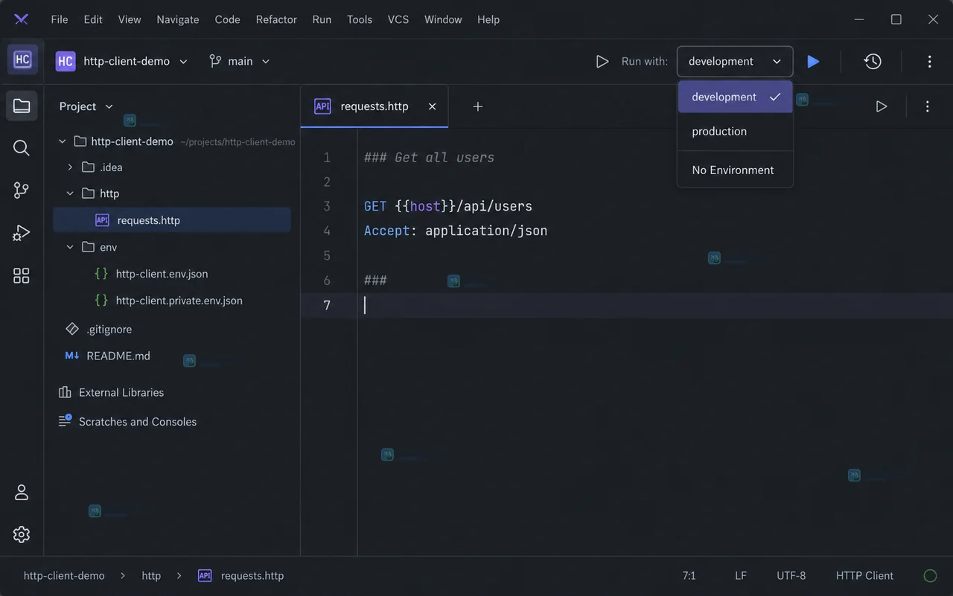Select the production environment option
Viewport: 953px width, 596px height.
click(735, 131)
